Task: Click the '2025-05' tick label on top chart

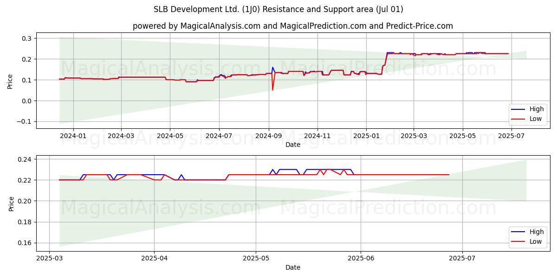Action: [462, 136]
